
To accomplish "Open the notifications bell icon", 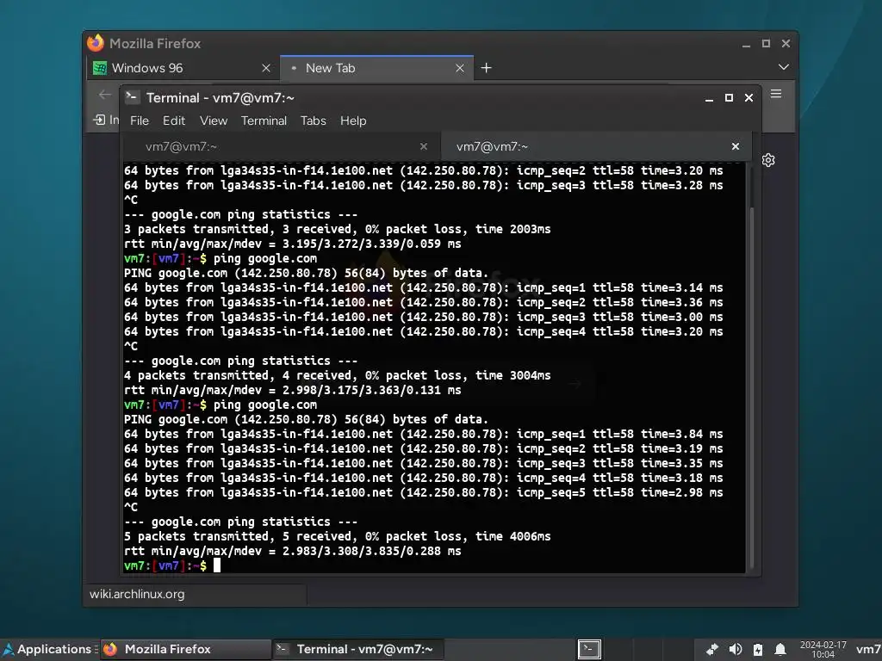I will pos(780,650).
